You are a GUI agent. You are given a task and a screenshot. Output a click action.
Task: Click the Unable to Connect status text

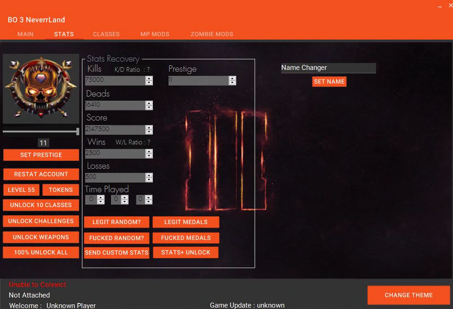point(37,285)
